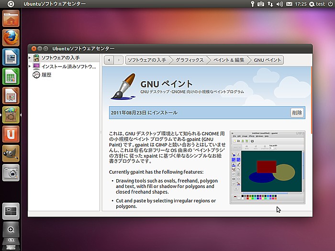Image resolution: width=335 pixels, height=251 pixels.
Task: Open the camera screenshot tool in launcher
Action: click(11, 173)
